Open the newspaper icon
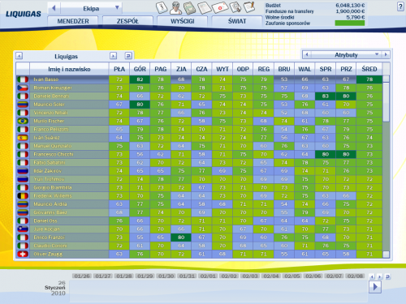This screenshot has height=304, width=406. tap(204, 7)
